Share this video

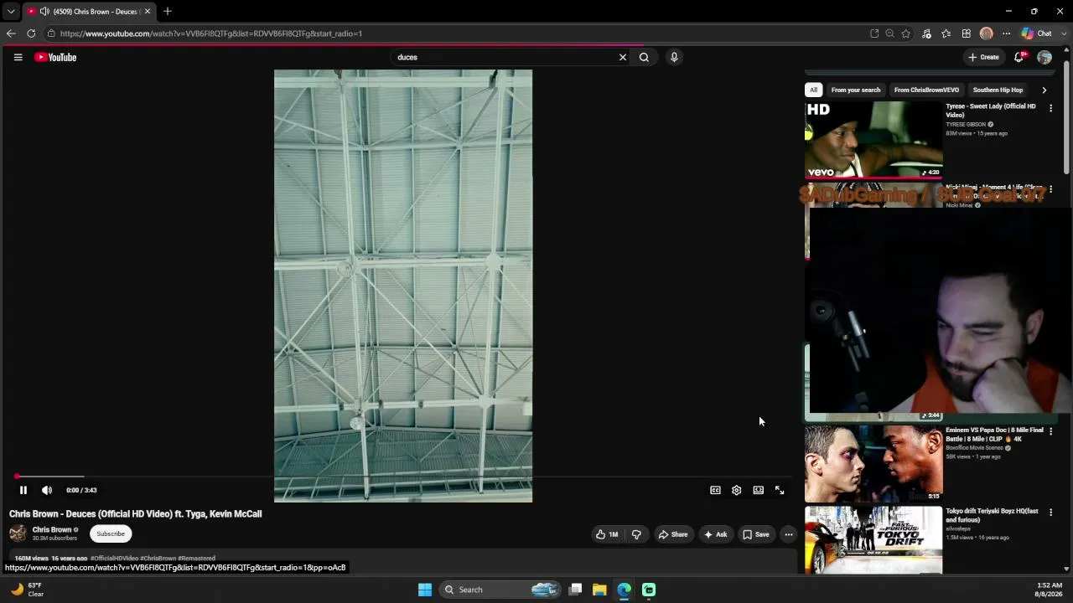(673, 534)
